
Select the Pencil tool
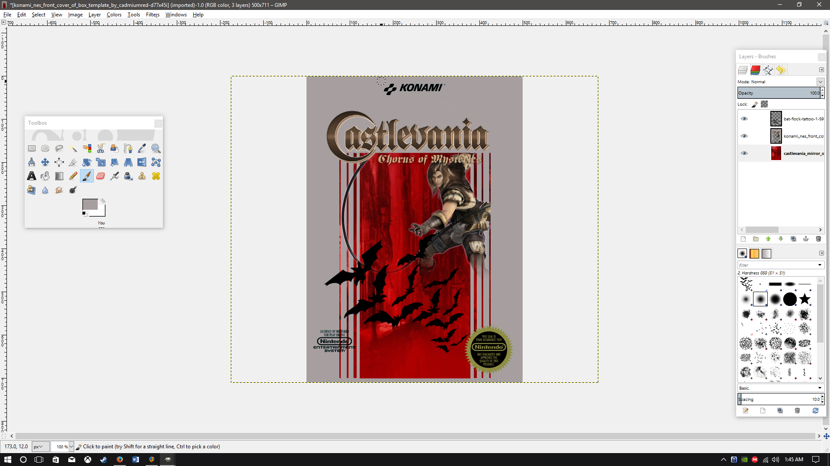[73, 176]
